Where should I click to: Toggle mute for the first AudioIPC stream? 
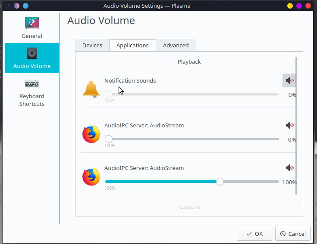pyautogui.click(x=290, y=125)
